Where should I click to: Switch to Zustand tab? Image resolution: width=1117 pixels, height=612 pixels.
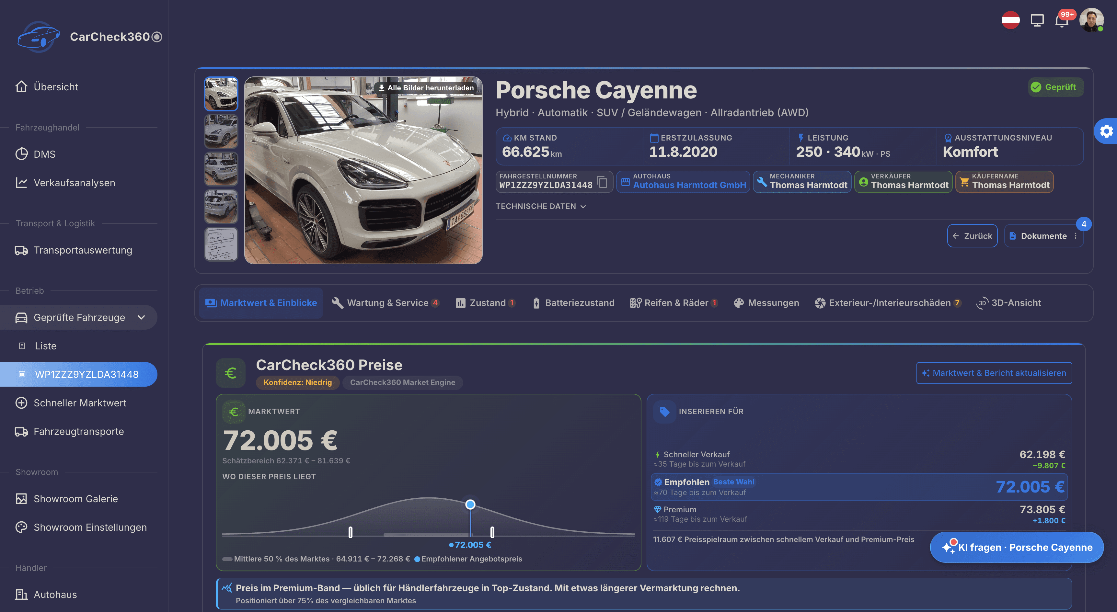[x=485, y=303]
